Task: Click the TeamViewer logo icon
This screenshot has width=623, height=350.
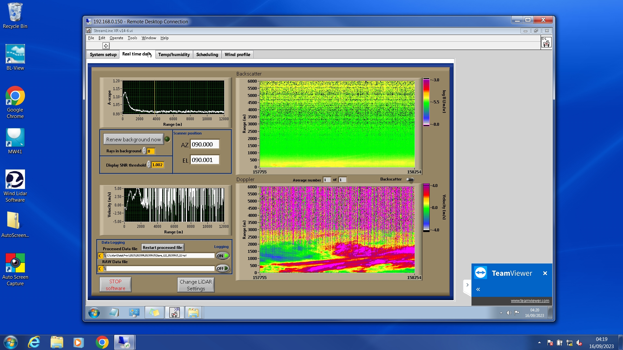Action: pos(481,273)
